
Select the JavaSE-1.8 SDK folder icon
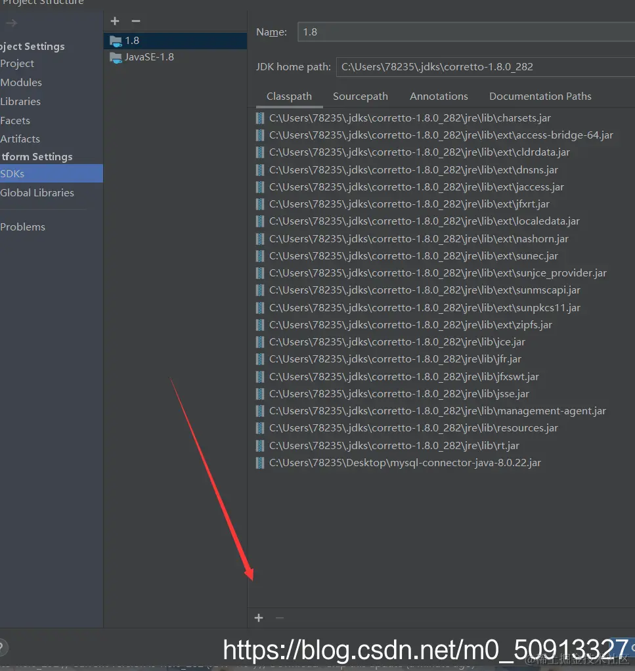[116, 57]
